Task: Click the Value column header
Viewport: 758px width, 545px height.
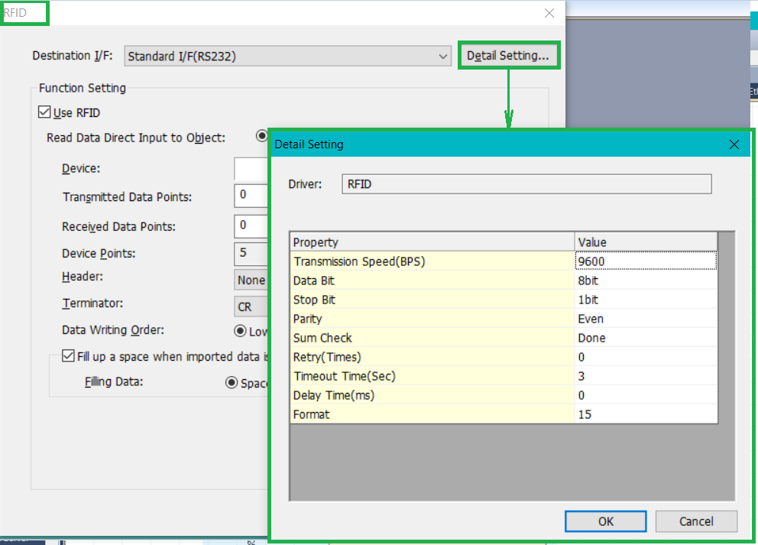Action: pos(646,242)
